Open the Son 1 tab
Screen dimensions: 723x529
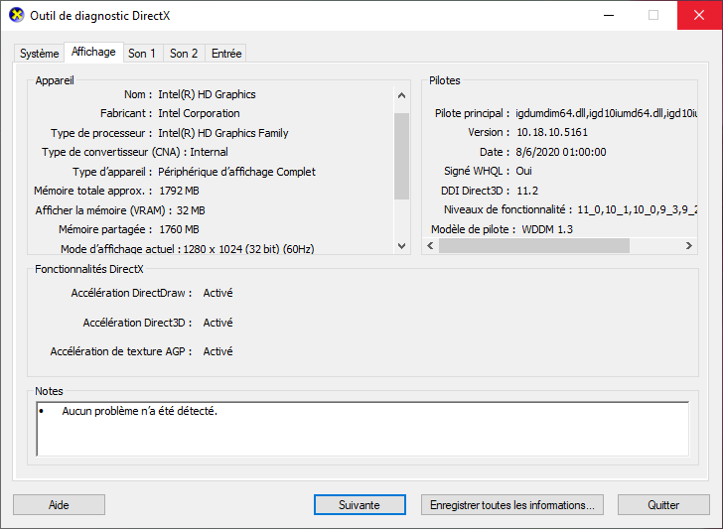coord(142,54)
